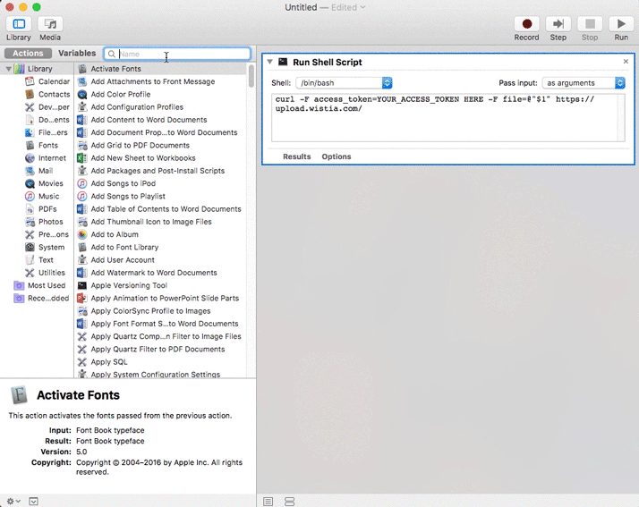This screenshot has width=639, height=507.
Task: Click the Stop toolbar button
Action: point(590,24)
